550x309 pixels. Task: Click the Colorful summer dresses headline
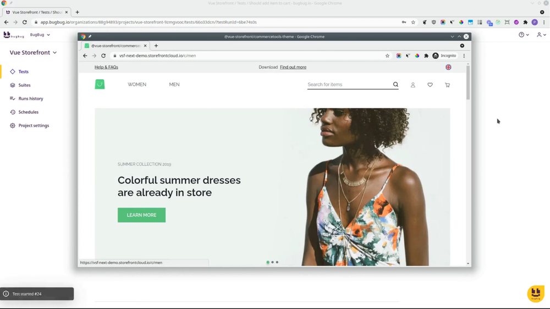(179, 186)
